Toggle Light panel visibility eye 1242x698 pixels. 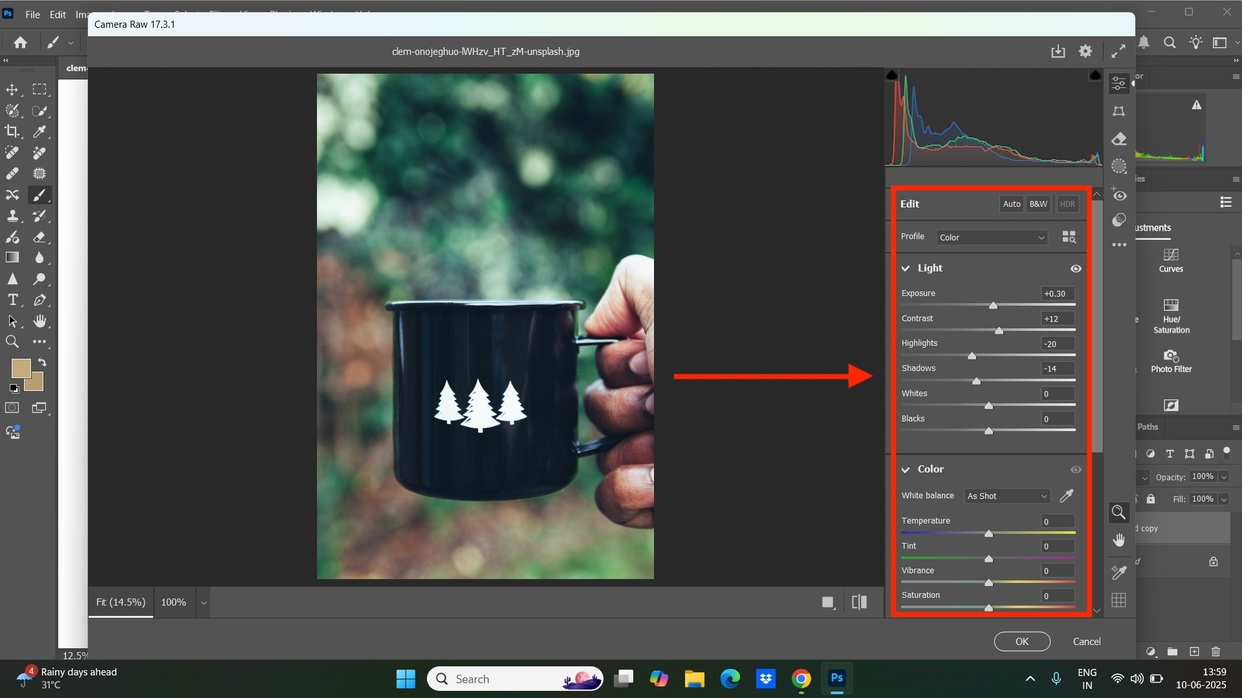[1076, 268]
